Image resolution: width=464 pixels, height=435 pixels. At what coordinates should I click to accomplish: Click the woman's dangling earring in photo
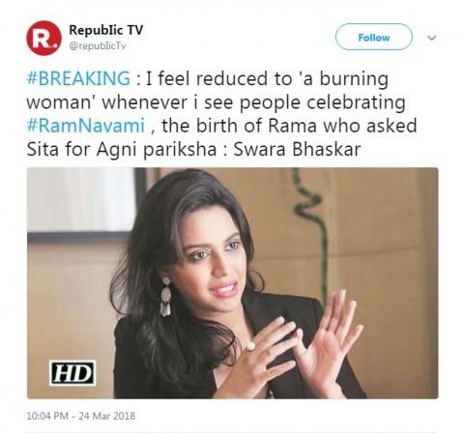tap(165, 297)
